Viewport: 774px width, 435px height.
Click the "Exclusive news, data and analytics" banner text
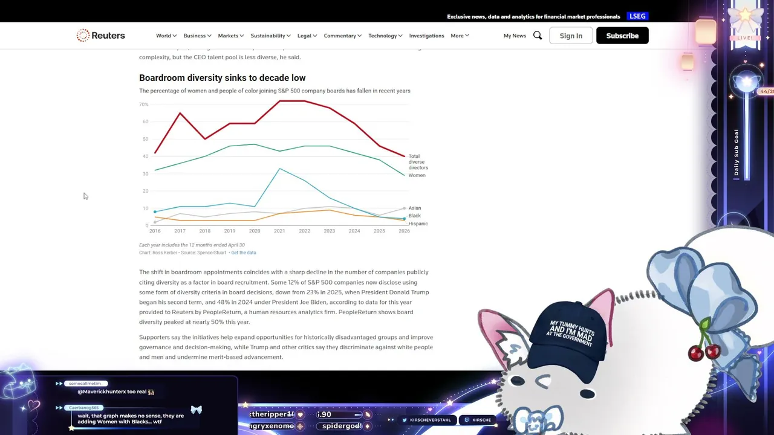pos(533,16)
